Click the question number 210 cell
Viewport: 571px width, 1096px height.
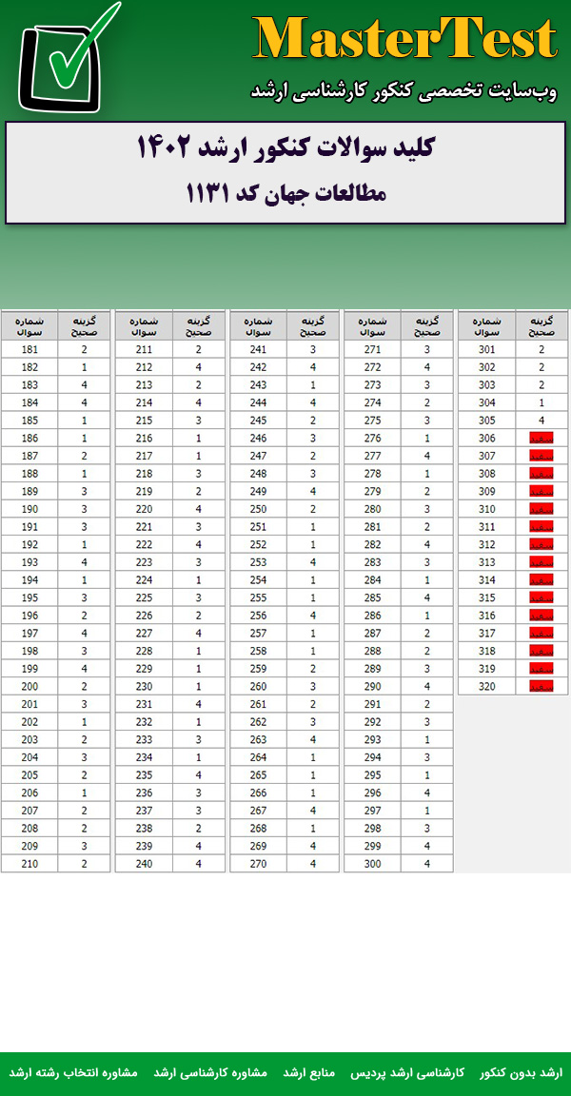click(x=30, y=863)
